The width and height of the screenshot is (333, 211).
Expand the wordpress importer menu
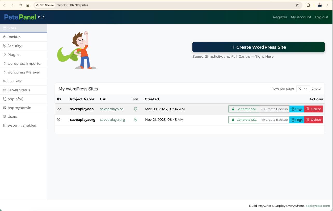pyautogui.click(x=24, y=63)
